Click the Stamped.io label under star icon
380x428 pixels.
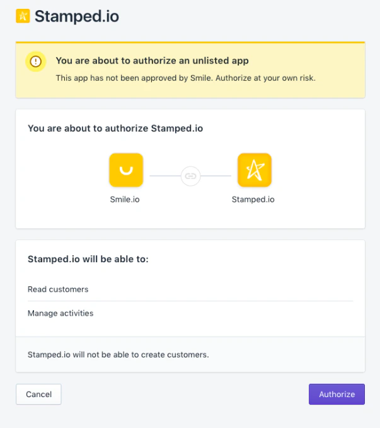pyautogui.click(x=253, y=199)
